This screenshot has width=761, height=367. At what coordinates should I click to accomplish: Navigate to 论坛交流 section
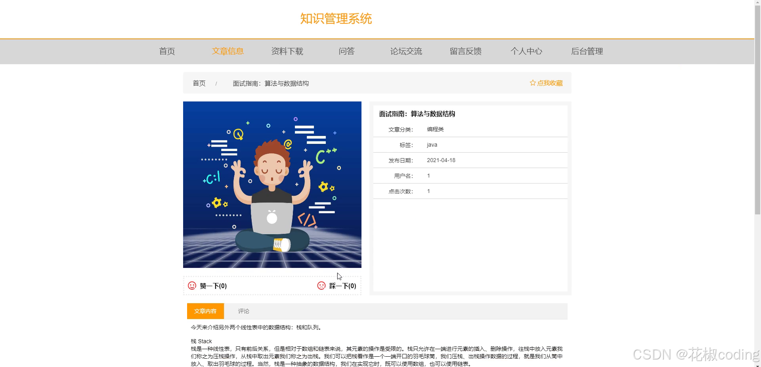click(x=406, y=51)
